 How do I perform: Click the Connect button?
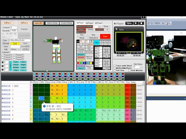tap(24, 29)
